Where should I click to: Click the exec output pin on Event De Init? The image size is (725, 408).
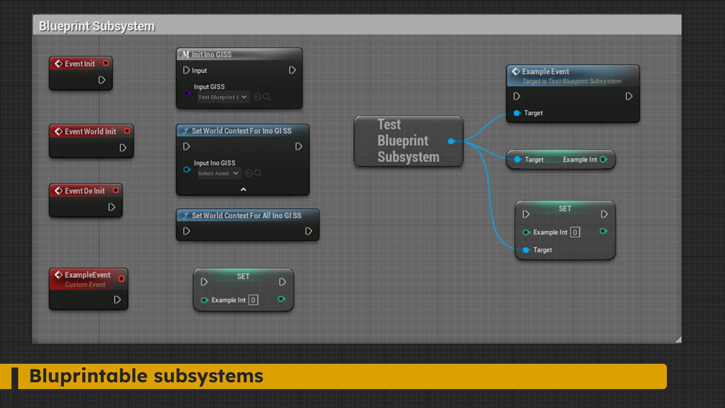(111, 207)
